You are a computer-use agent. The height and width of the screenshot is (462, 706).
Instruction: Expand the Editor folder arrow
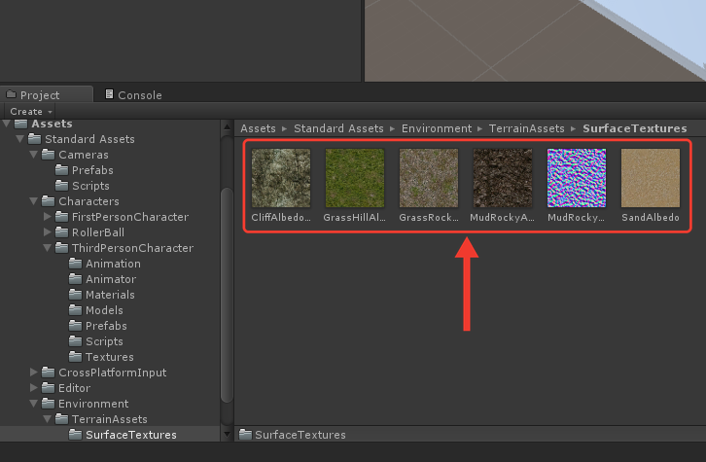[33, 388]
